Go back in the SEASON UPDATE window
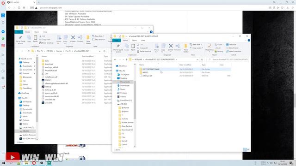296x166 pixels. click(x=115, y=59)
